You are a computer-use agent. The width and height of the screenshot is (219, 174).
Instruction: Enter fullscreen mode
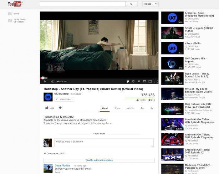click(155, 81)
